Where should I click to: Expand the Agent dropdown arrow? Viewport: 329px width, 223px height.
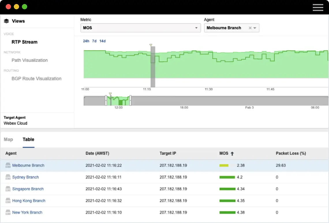tap(255, 28)
